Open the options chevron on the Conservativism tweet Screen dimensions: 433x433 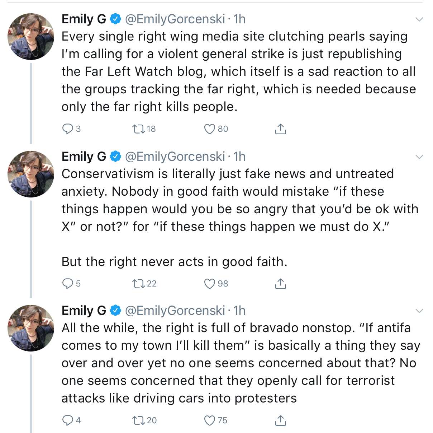coord(419,157)
